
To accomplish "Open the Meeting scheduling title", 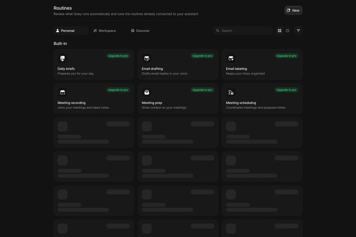I will coord(241,103).
